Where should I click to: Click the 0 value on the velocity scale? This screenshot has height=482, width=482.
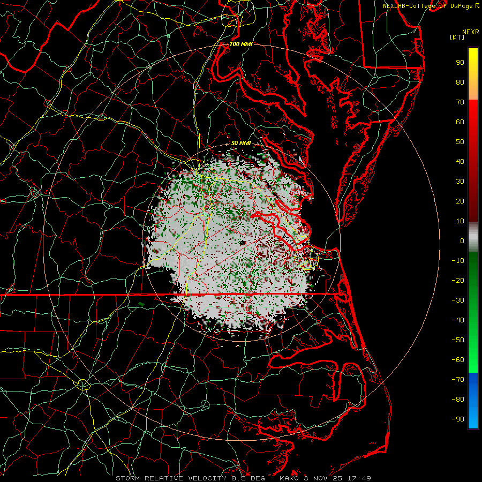(x=462, y=240)
